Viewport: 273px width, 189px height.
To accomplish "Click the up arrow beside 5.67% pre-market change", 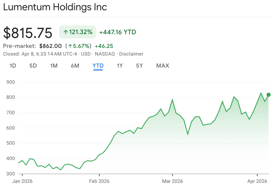I will (x=70, y=46).
